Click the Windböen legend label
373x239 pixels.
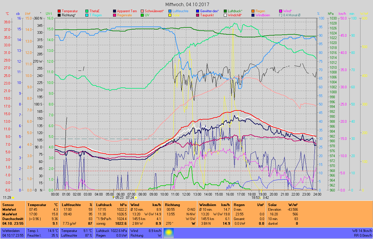263,15
